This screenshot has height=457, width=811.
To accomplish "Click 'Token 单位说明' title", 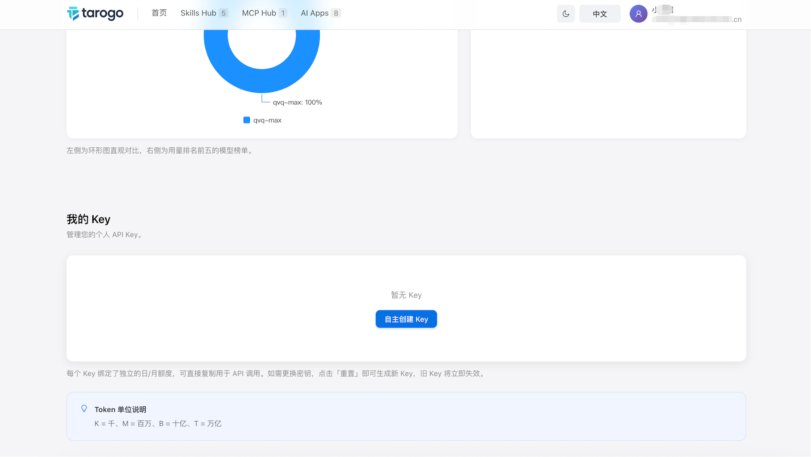I will [x=120, y=410].
